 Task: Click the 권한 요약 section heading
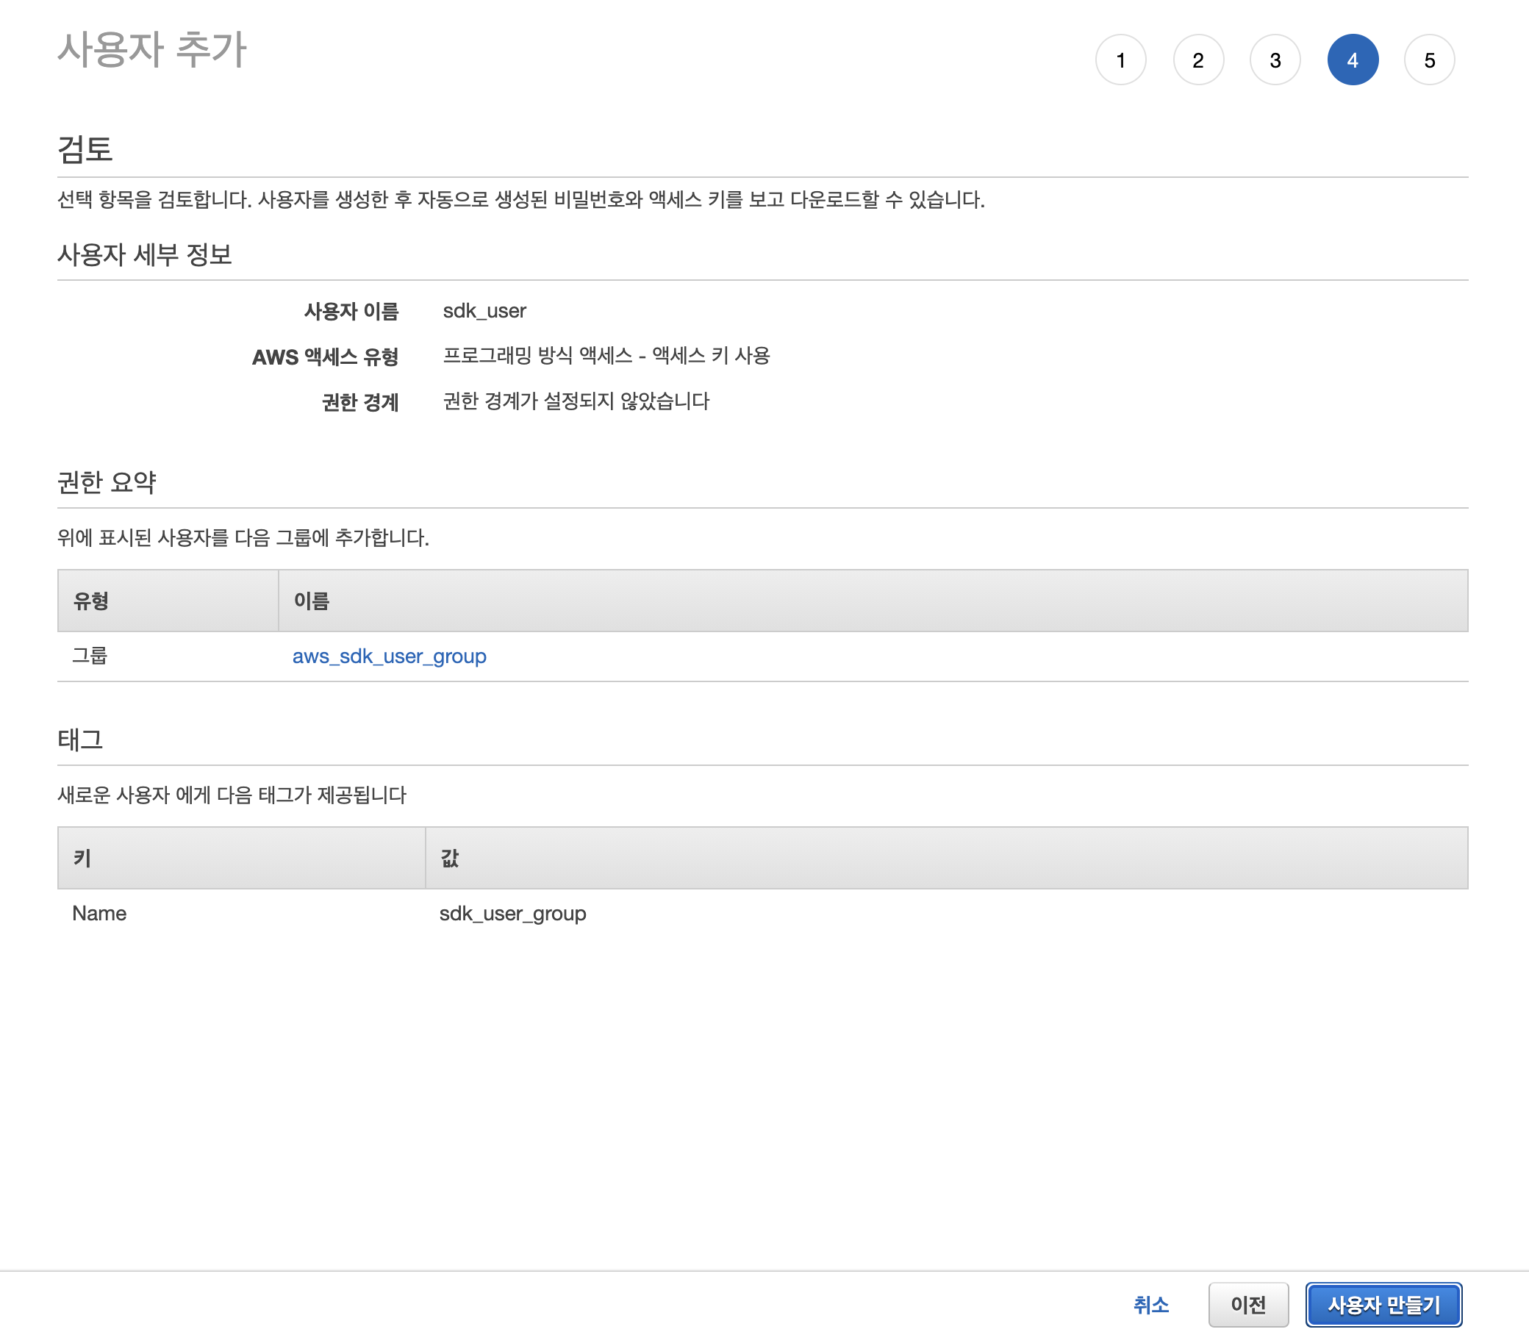pyautogui.click(x=107, y=482)
